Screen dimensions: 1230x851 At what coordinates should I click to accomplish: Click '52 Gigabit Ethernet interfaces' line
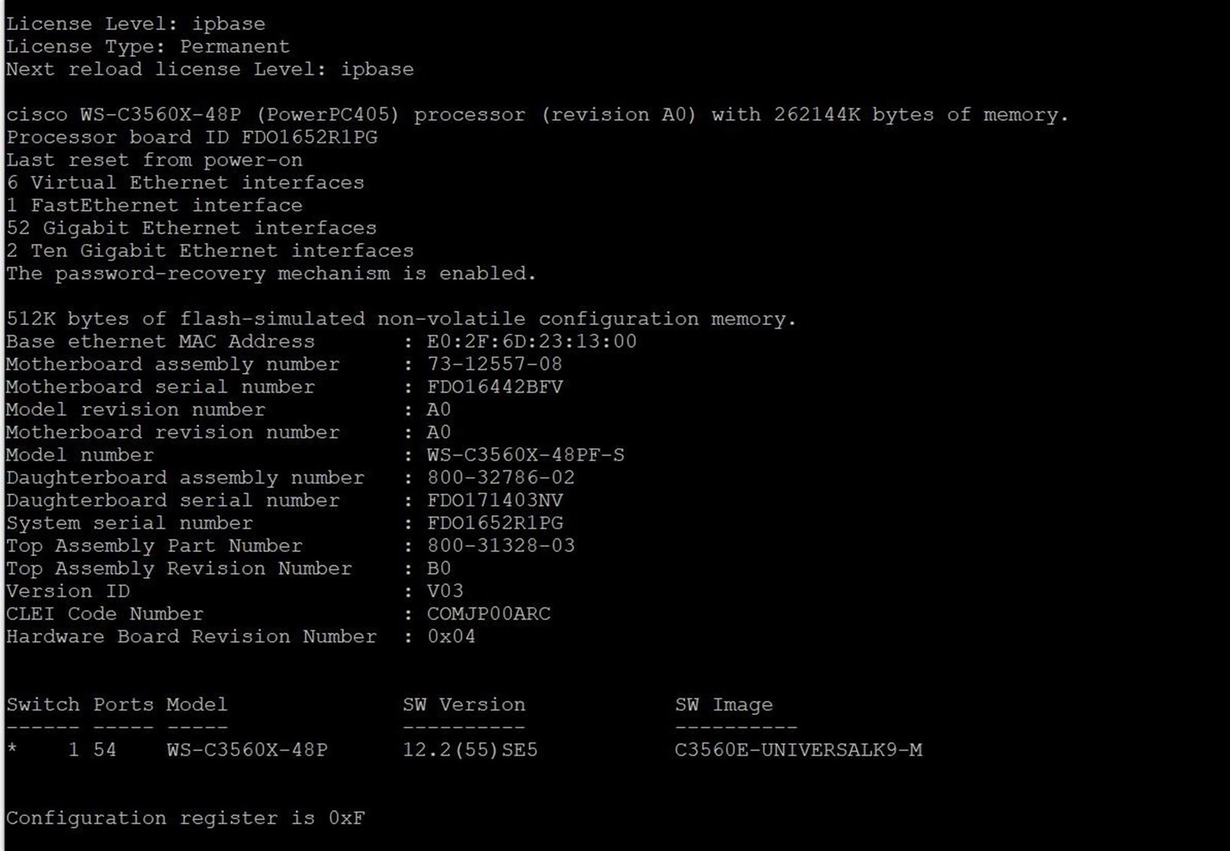pos(191,228)
